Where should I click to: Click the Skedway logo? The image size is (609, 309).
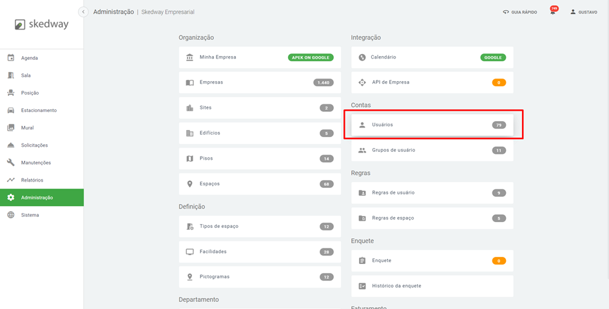(41, 24)
